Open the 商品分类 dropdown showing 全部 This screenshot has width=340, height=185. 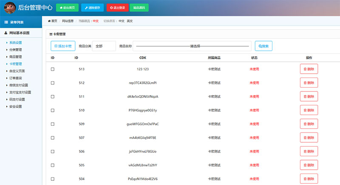(104, 46)
